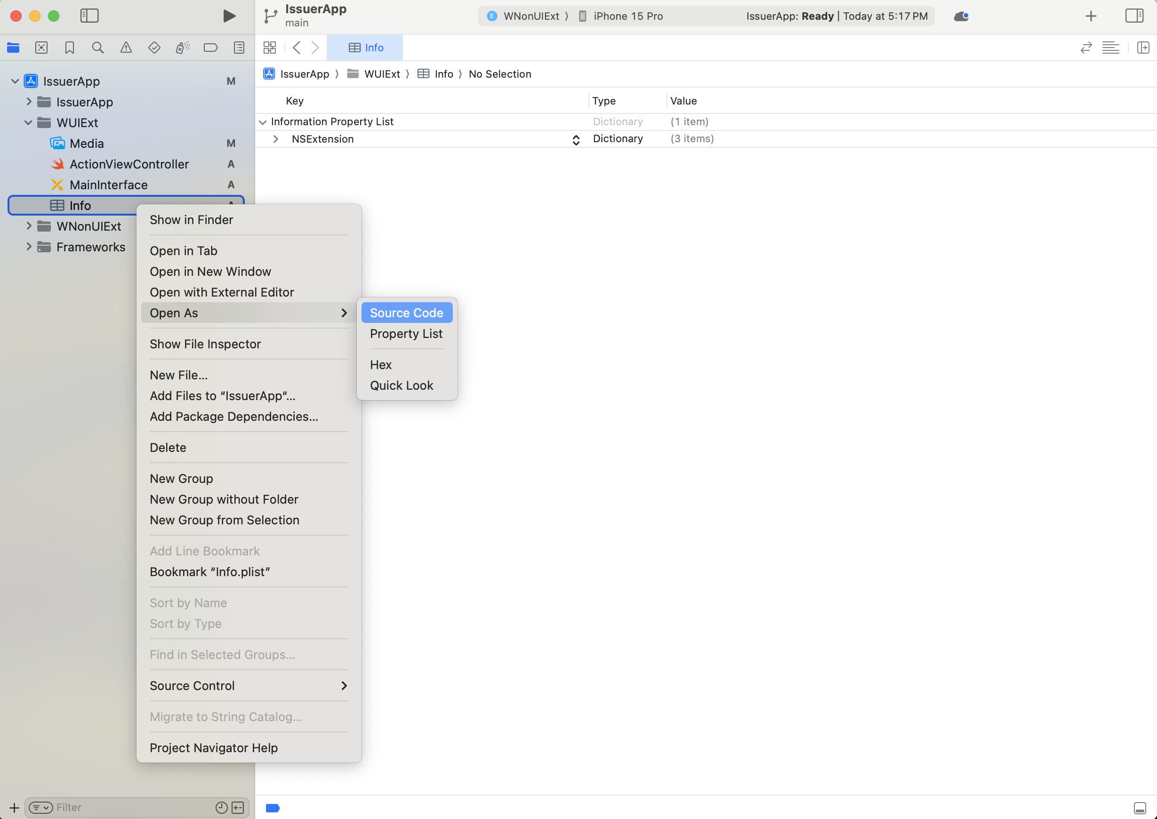Open the Bookmark navigator
Screen dimensions: 1157x819
point(70,48)
